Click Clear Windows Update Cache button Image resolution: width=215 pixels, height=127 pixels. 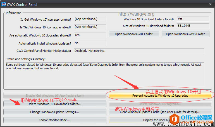click(160, 112)
